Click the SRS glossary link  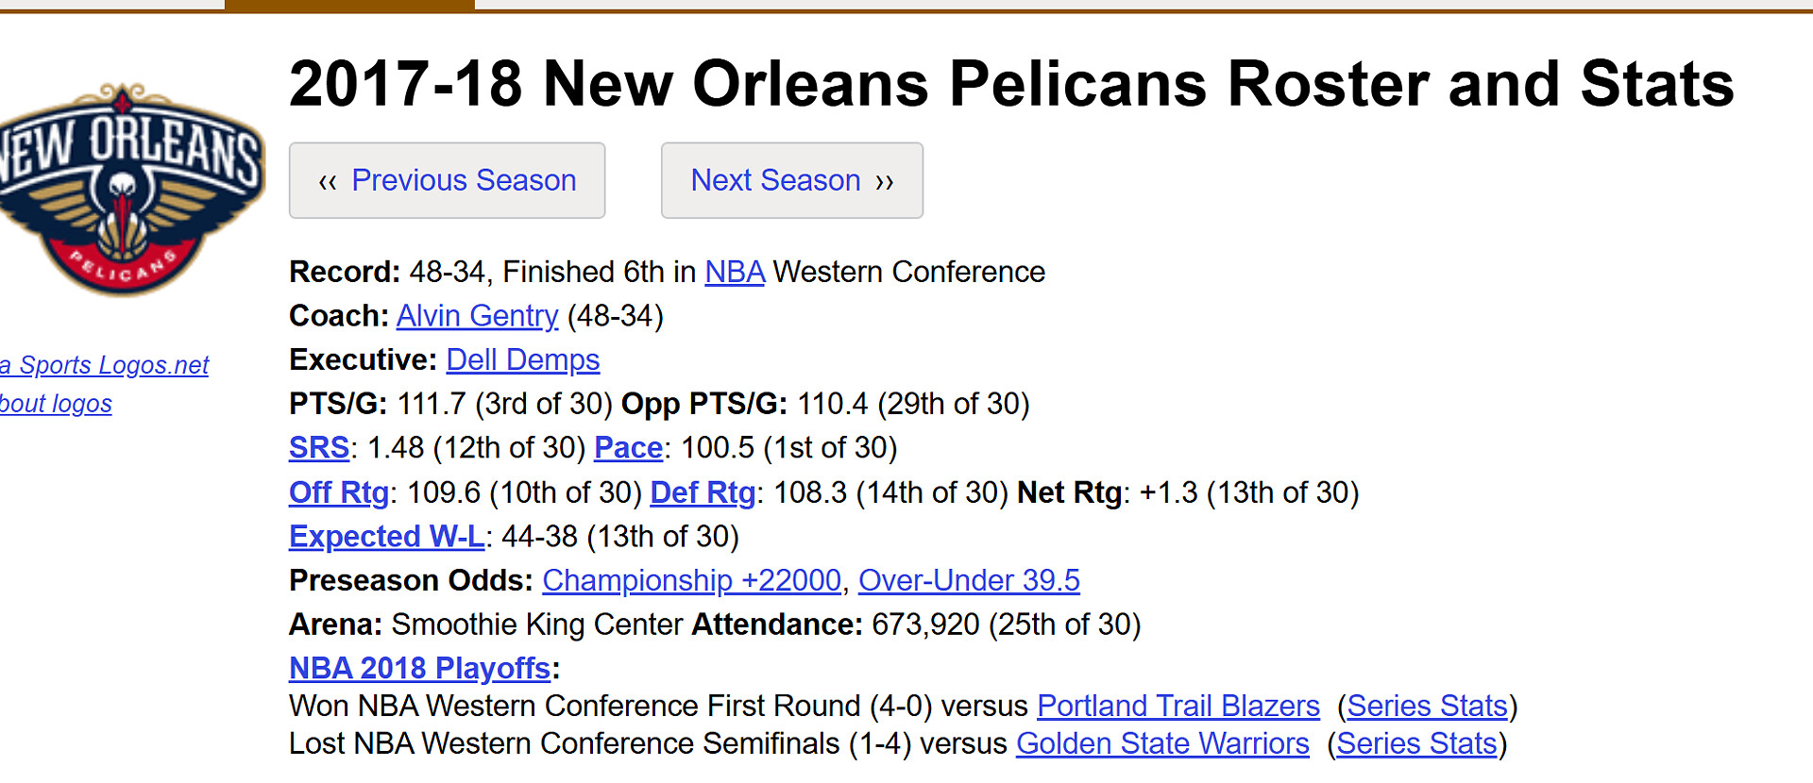pos(319,448)
